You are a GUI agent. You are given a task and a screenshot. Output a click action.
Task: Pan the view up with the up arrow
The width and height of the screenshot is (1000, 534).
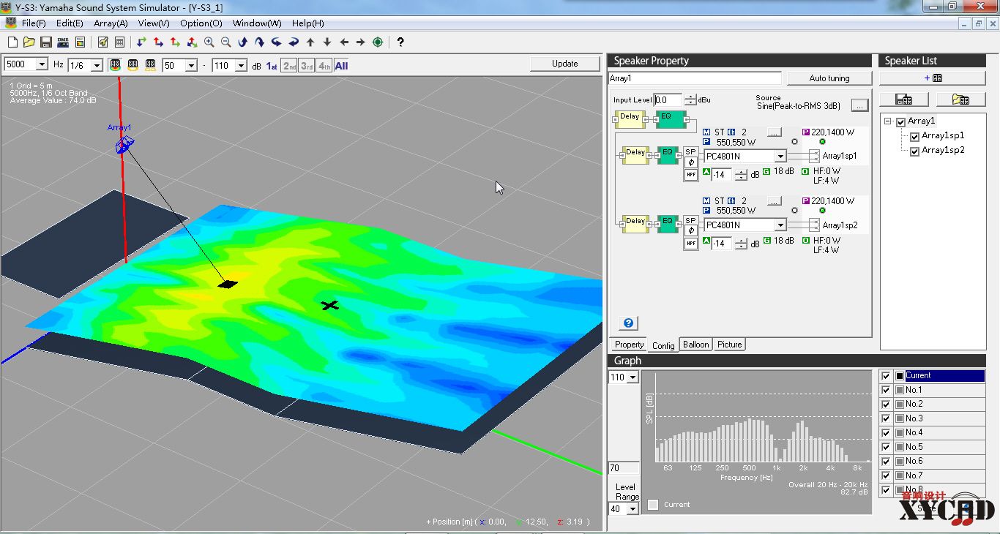(310, 42)
